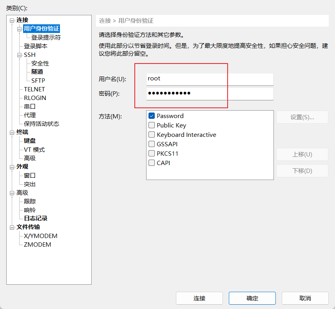Click the Keyboard Interactive method label
Screen dimensions: 335x309
point(186,135)
